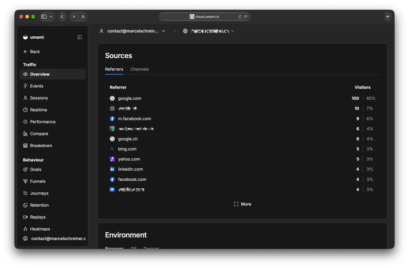409x268 pixels.
Task: Open Performance icon in sidebar
Action: pos(25,122)
